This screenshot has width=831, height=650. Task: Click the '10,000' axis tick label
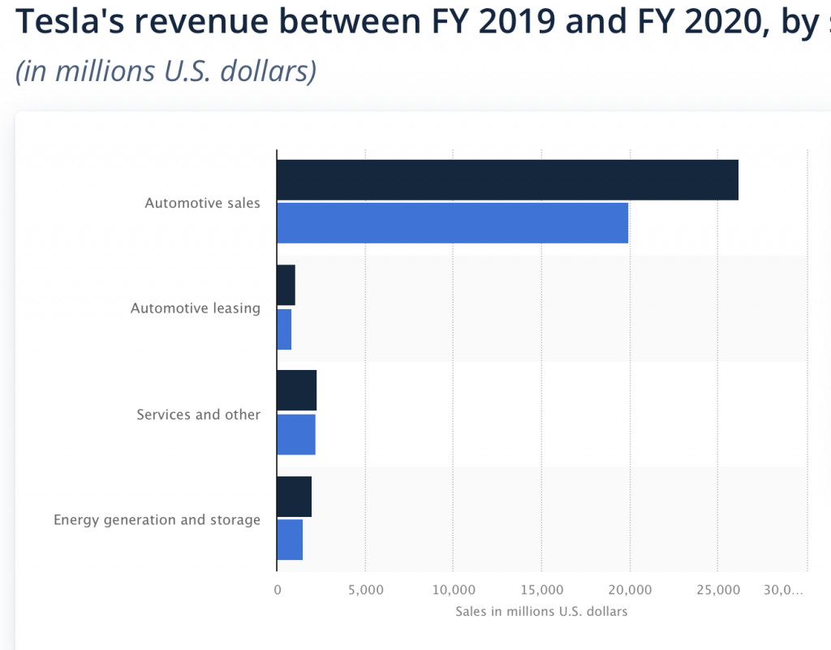[x=454, y=590]
